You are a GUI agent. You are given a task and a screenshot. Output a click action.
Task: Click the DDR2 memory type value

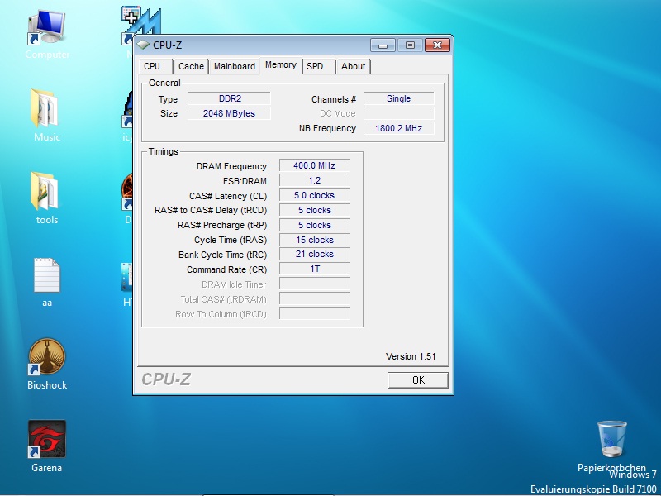click(229, 98)
